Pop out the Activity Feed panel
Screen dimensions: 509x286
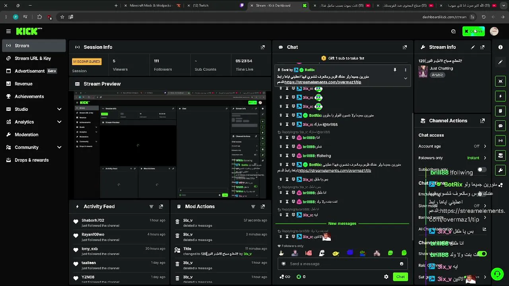pyautogui.click(x=161, y=207)
